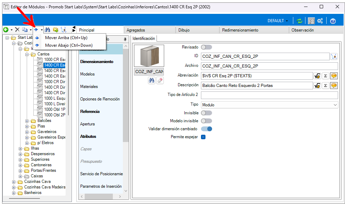
Task: Open settings with the gears icon
Action: point(320,21)
